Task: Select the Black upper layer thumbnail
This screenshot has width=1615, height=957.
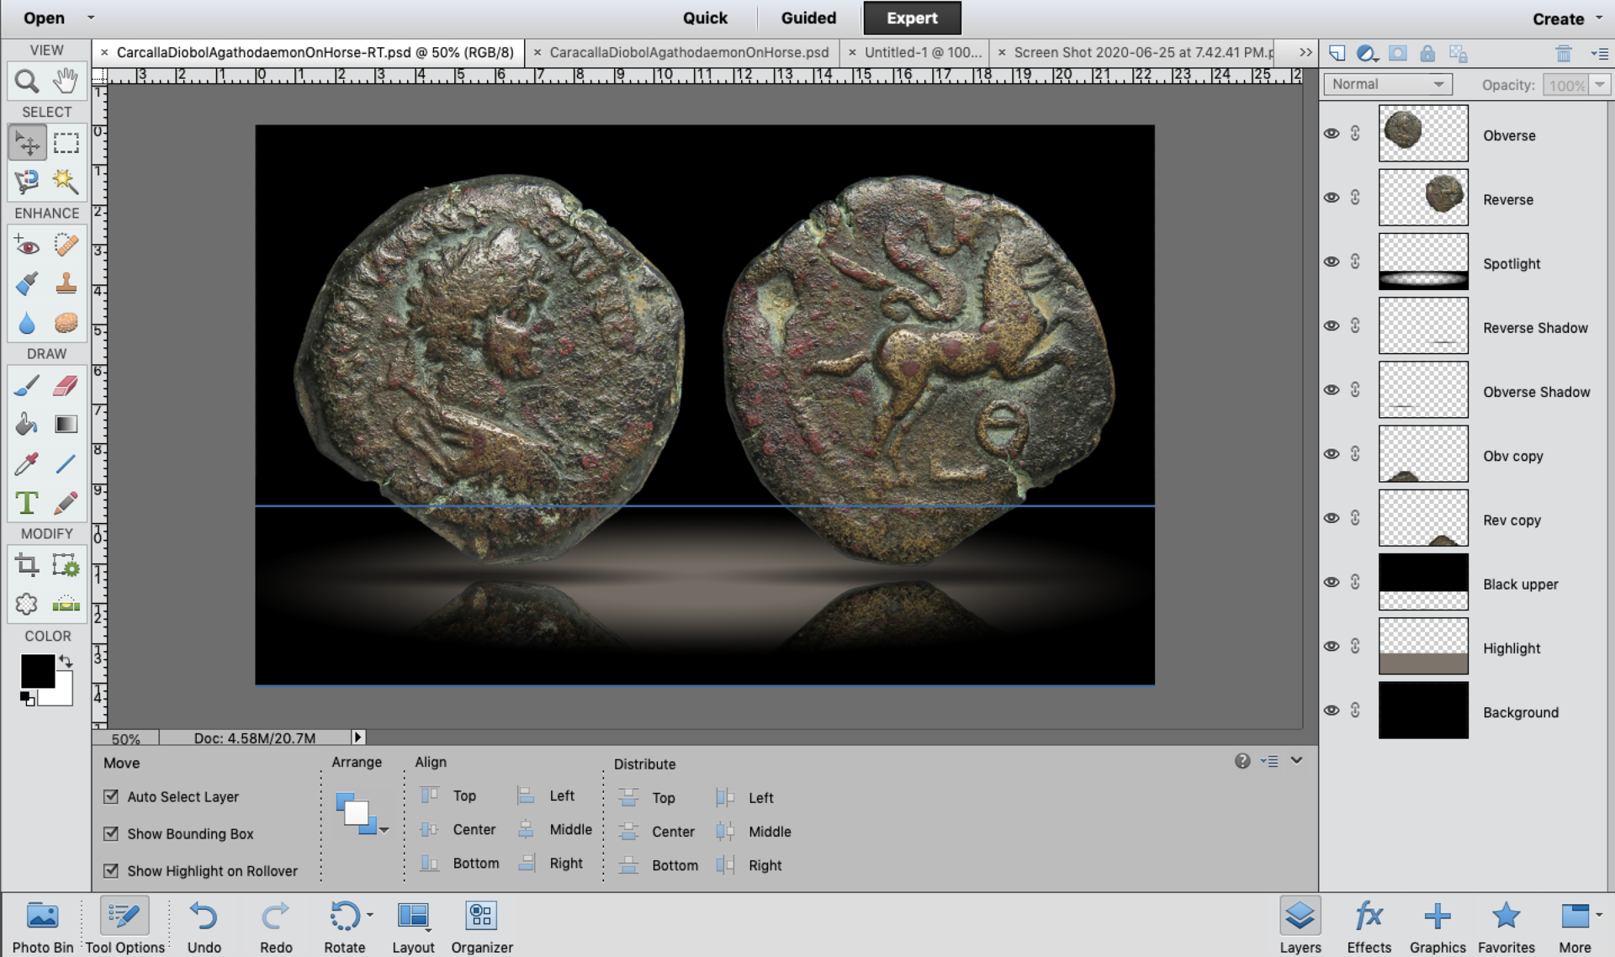Action: [x=1423, y=582]
